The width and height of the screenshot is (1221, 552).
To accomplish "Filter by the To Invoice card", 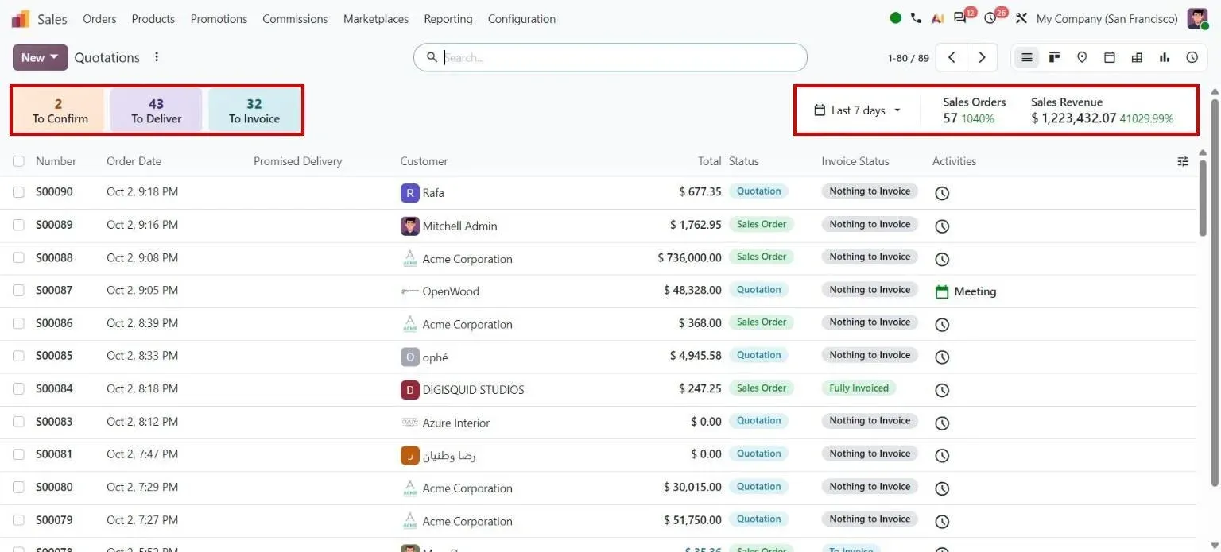I will click(254, 110).
